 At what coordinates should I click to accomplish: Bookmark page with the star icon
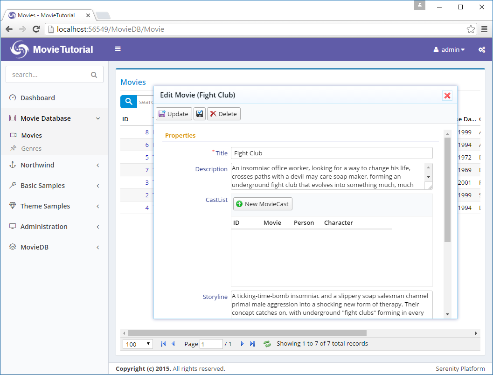[471, 29]
